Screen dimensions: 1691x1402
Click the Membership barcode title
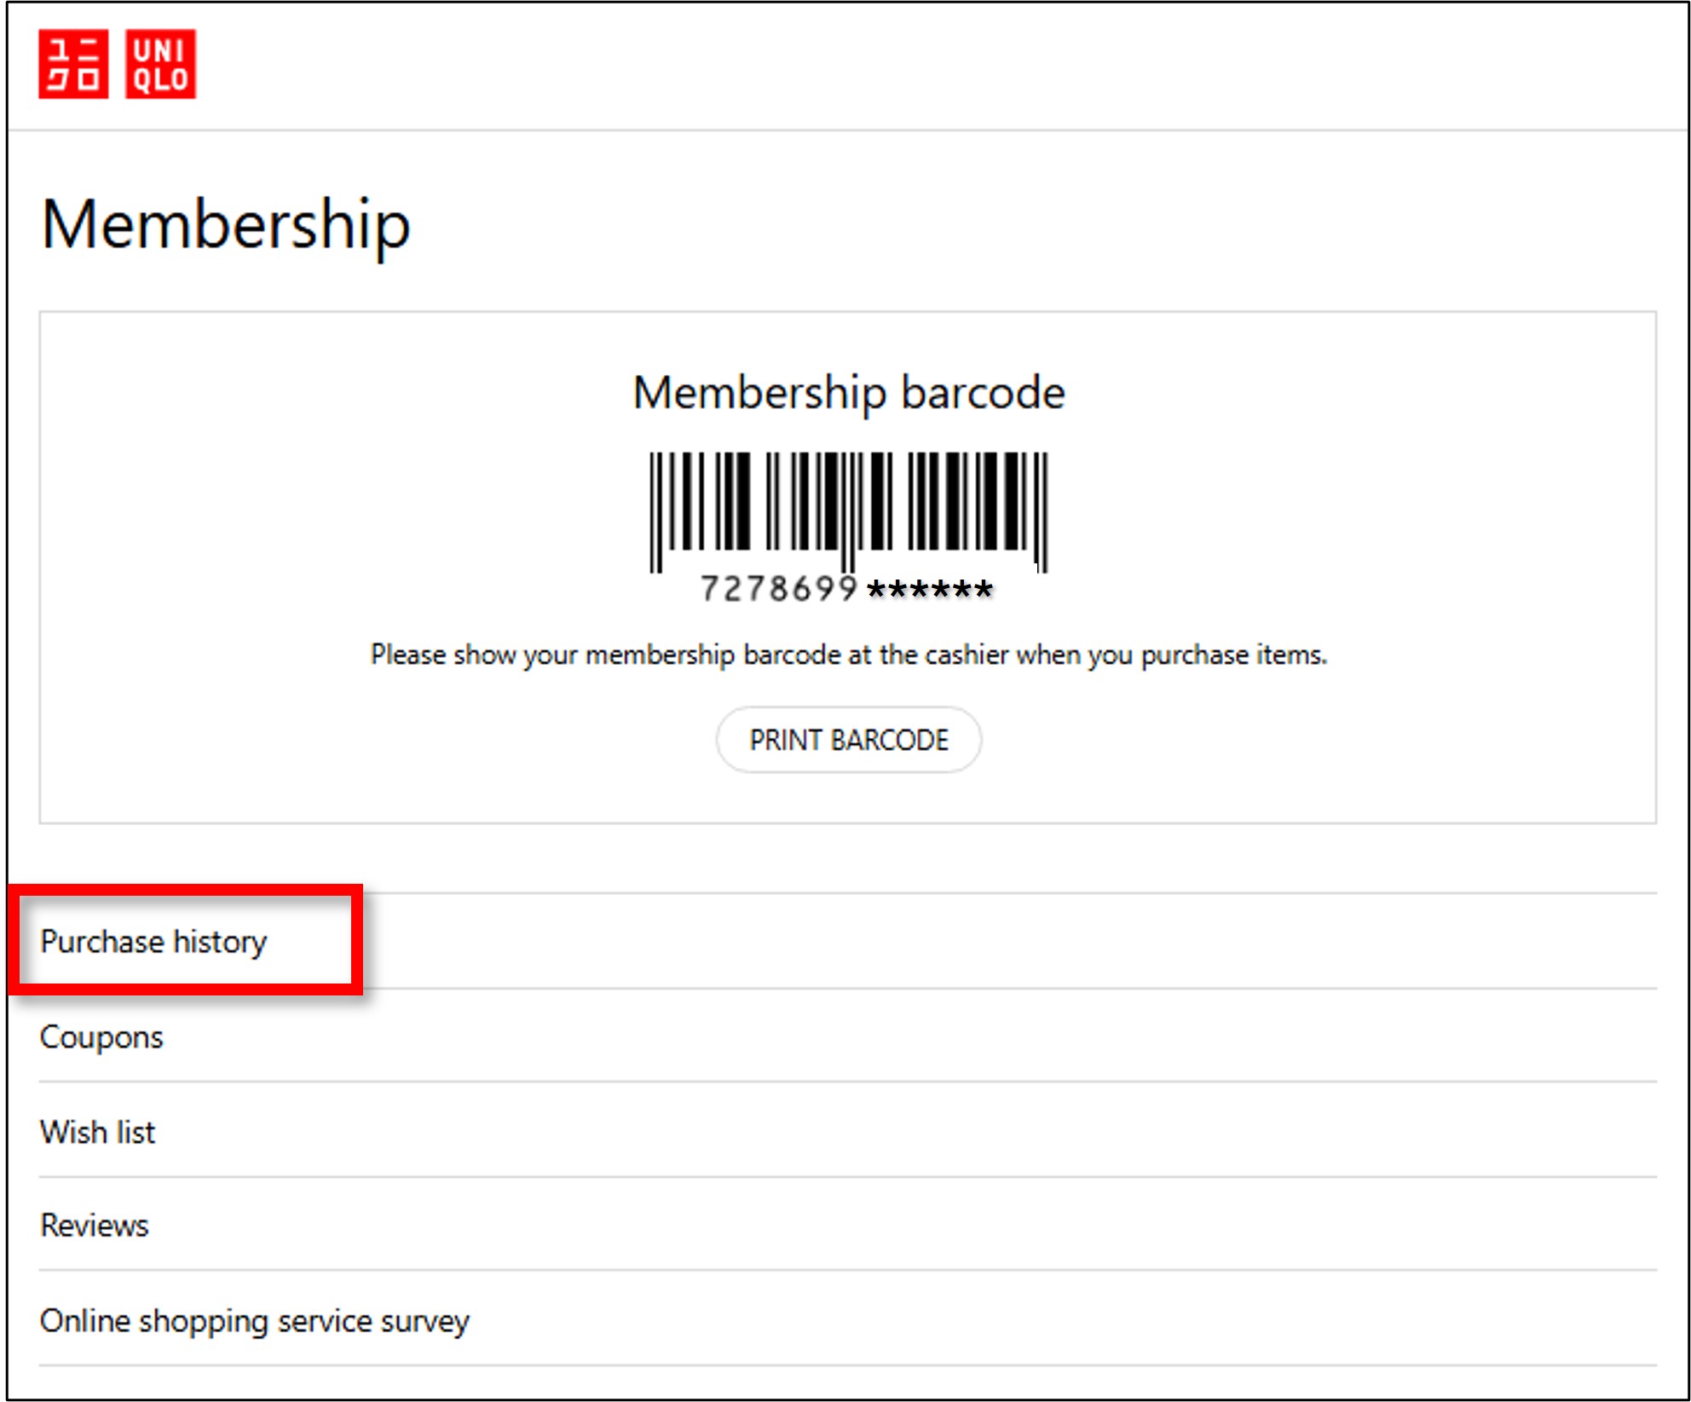[848, 393]
